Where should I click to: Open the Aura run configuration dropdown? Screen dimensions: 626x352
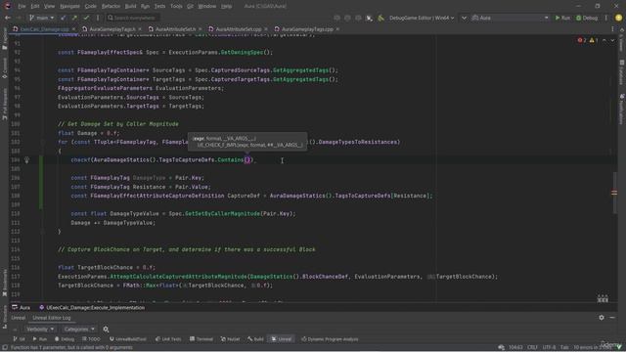[511, 18]
